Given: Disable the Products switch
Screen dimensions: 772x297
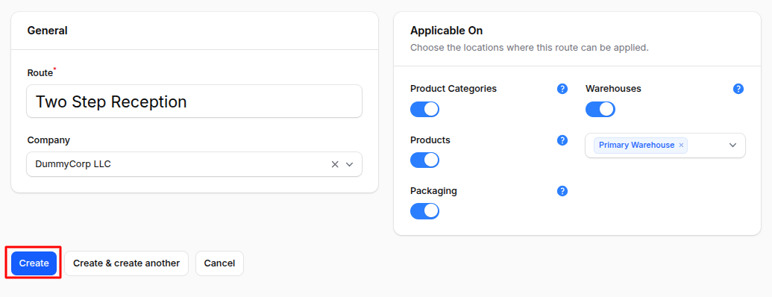Looking at the screenshot, I should (x=424, y=160).
